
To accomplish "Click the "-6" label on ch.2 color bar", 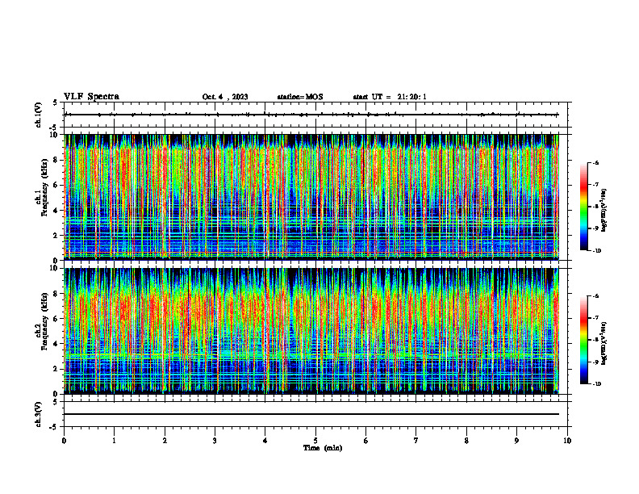I will tap(595, 296).
